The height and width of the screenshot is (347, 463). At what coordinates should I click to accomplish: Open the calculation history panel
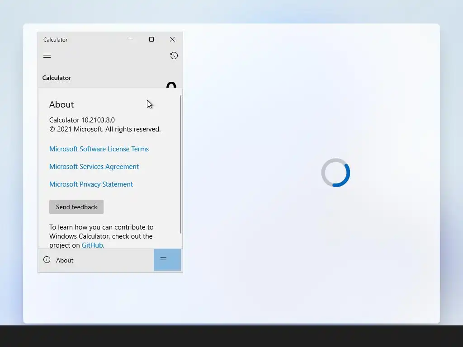[x=174, y=56]
